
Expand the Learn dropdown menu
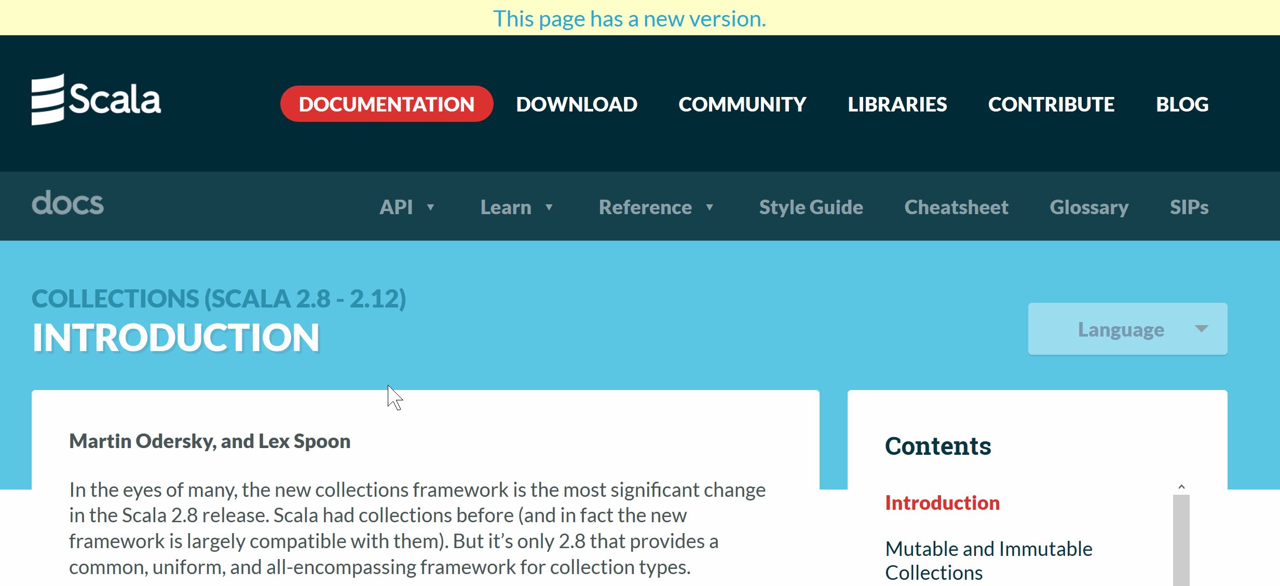point(516,207)
